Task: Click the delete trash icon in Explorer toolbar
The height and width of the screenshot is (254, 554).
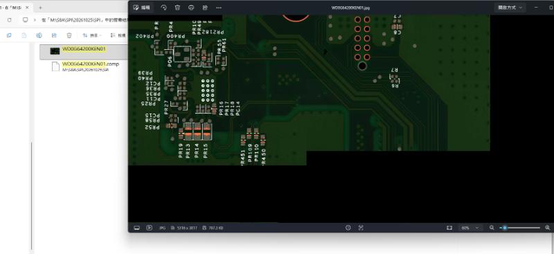Action: click(x=69, y=35)
